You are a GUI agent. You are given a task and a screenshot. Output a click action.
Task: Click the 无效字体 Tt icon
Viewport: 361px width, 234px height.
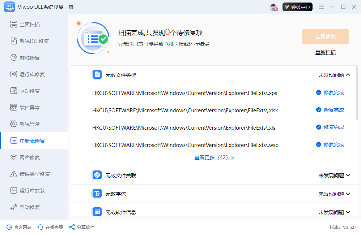(97, 194)
